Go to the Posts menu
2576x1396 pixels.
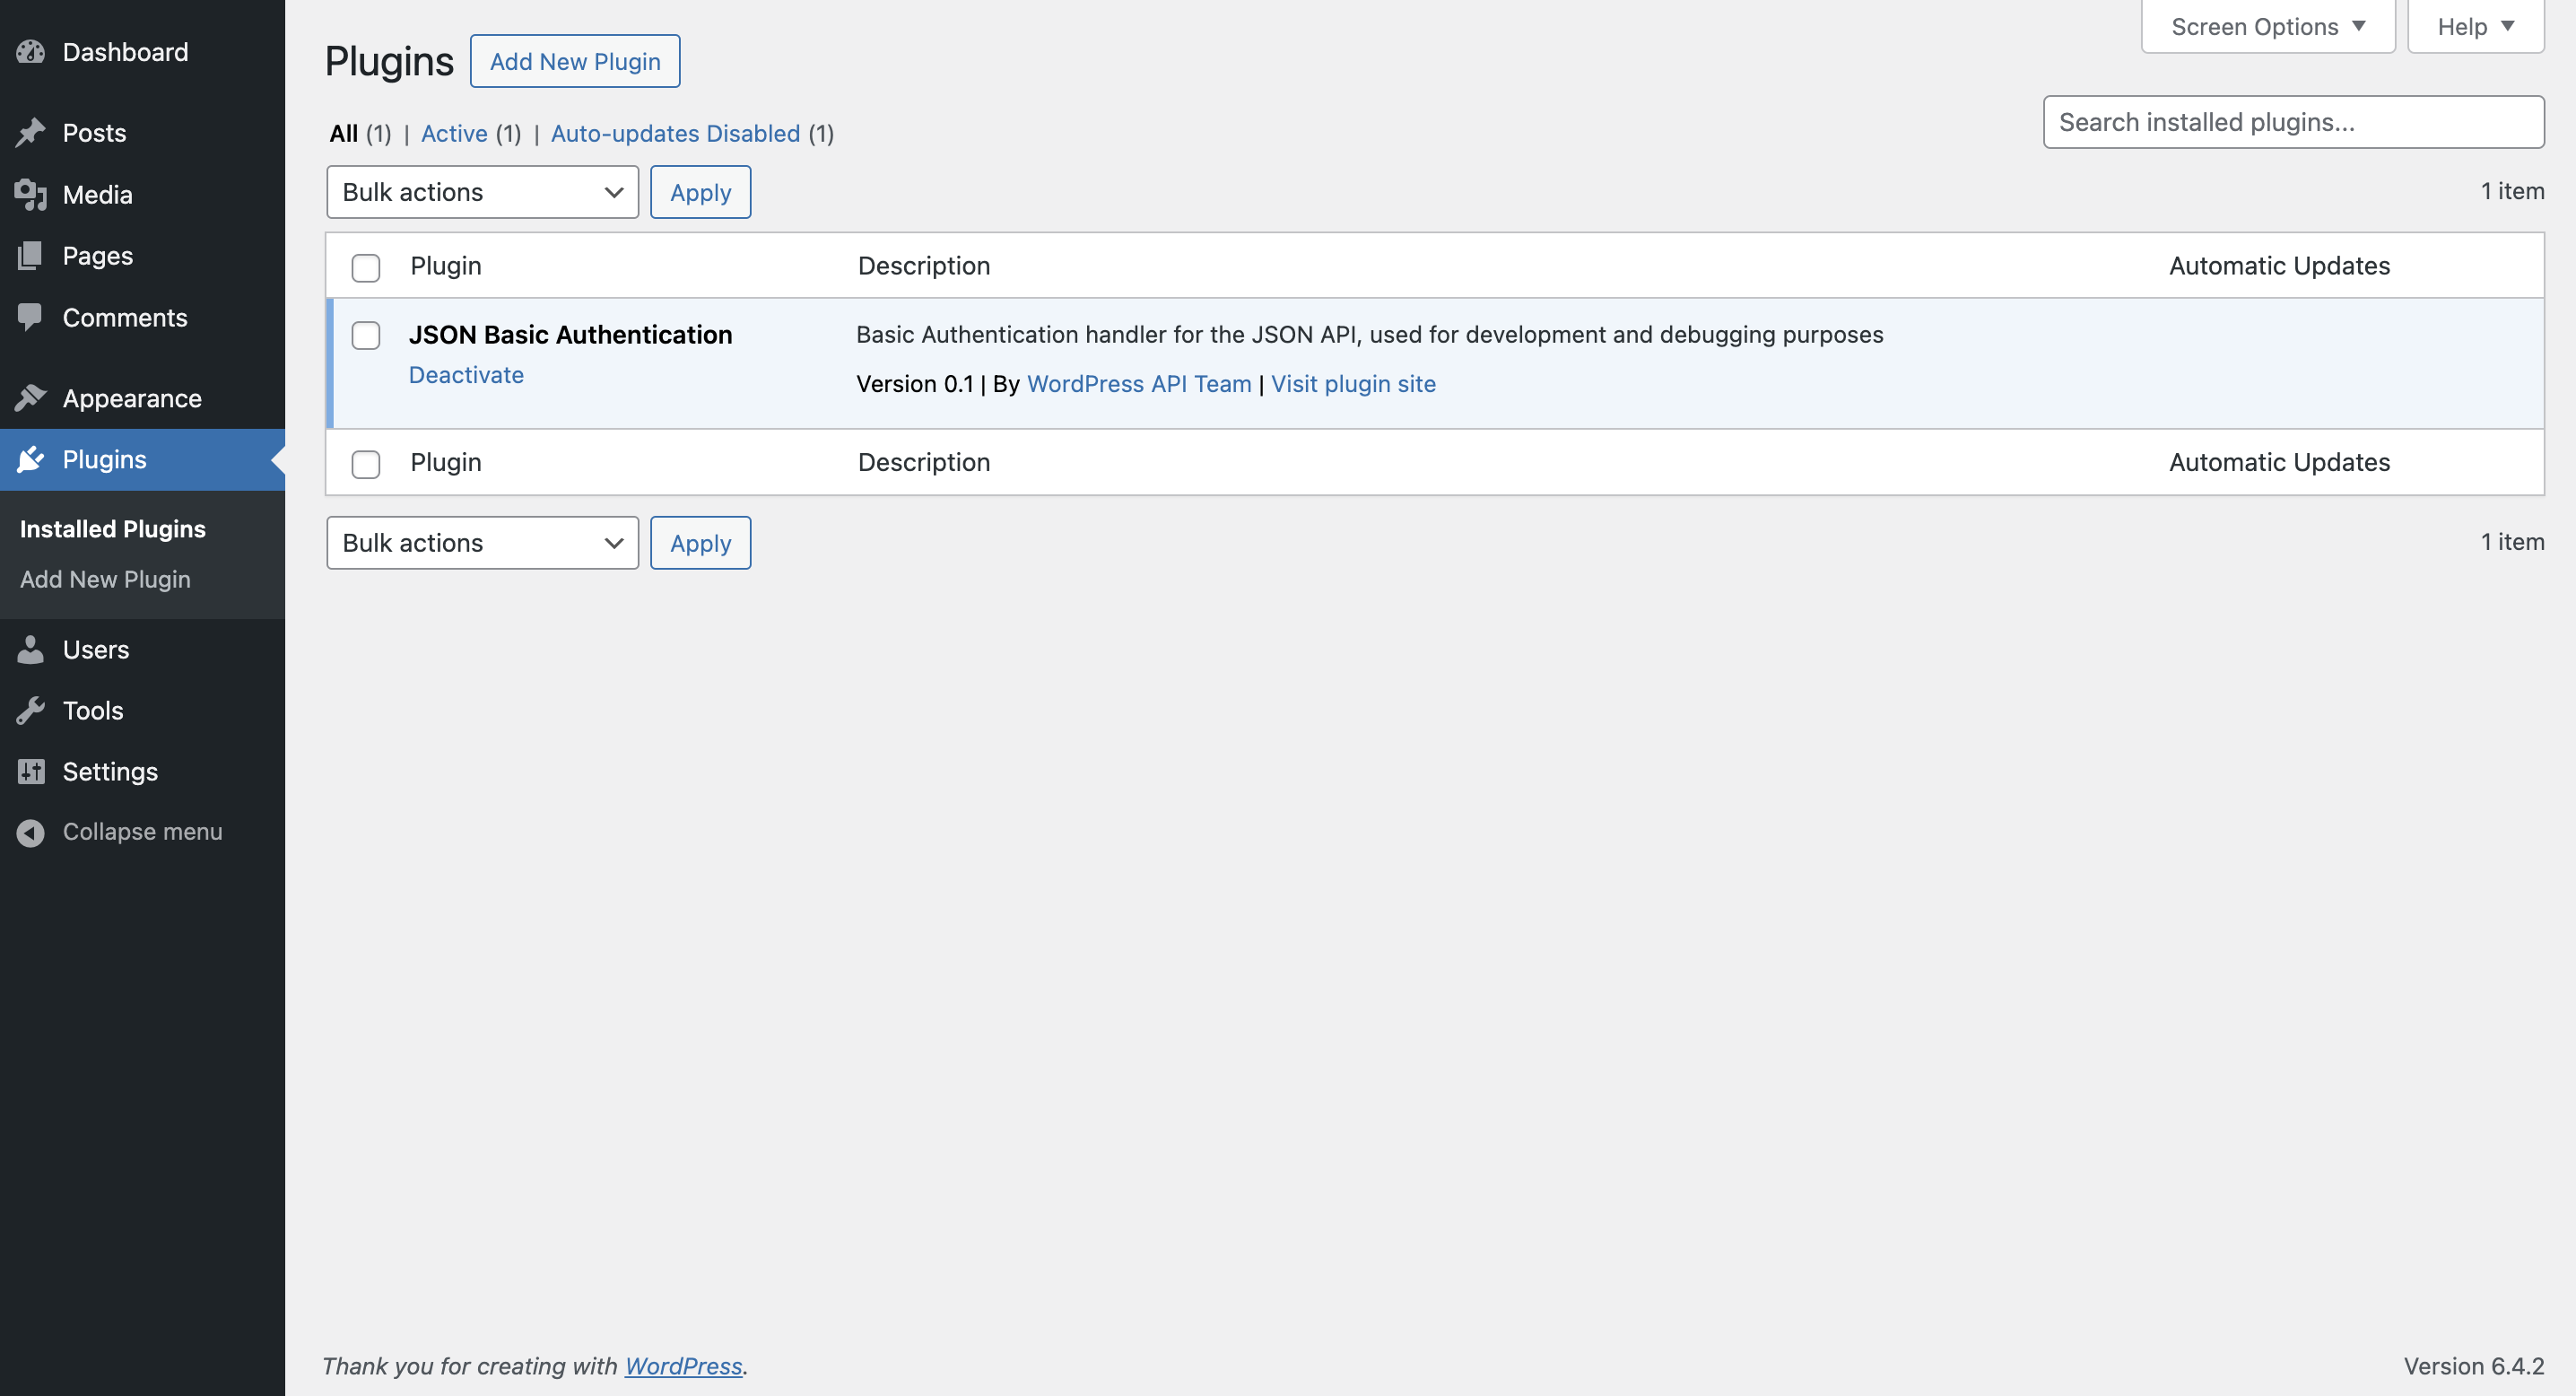point(142,133)
